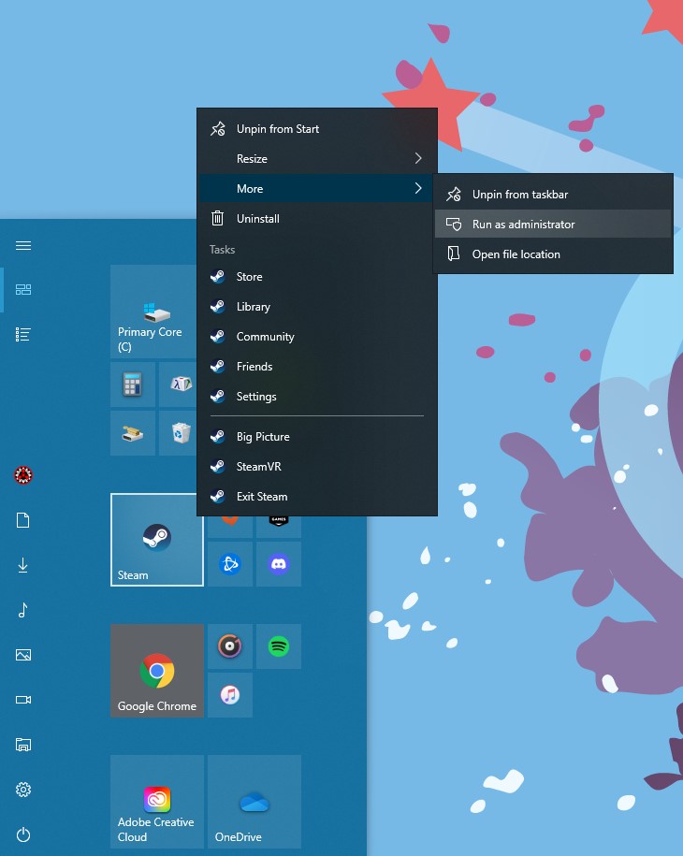Launch Google Chrome tile
The width and height of the screenshot is (683, 856).
pos(157,671)
